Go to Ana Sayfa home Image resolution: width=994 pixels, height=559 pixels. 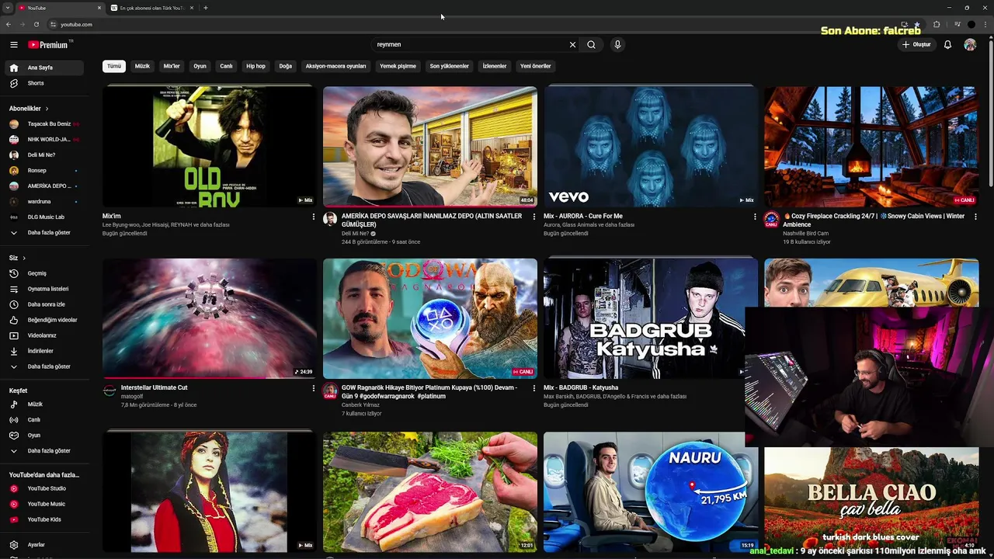coord(46,68)
